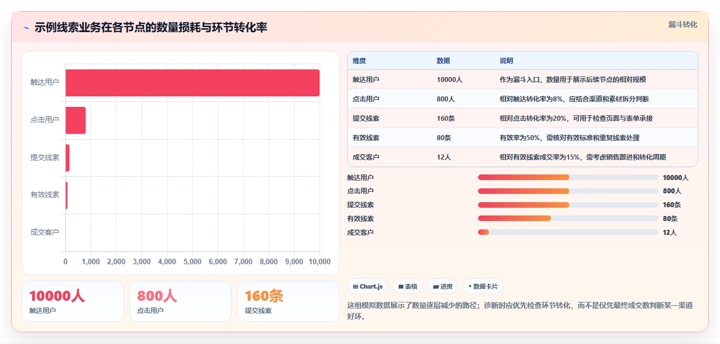Image resolution: width=720 pixels, height=344 pixels.
Task: Click the 成交客户 progress bar
Action: pos(568,232)
